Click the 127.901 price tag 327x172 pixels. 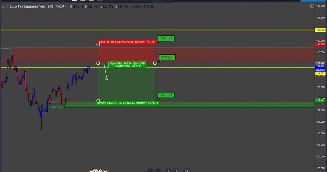[x=166, y=95]
